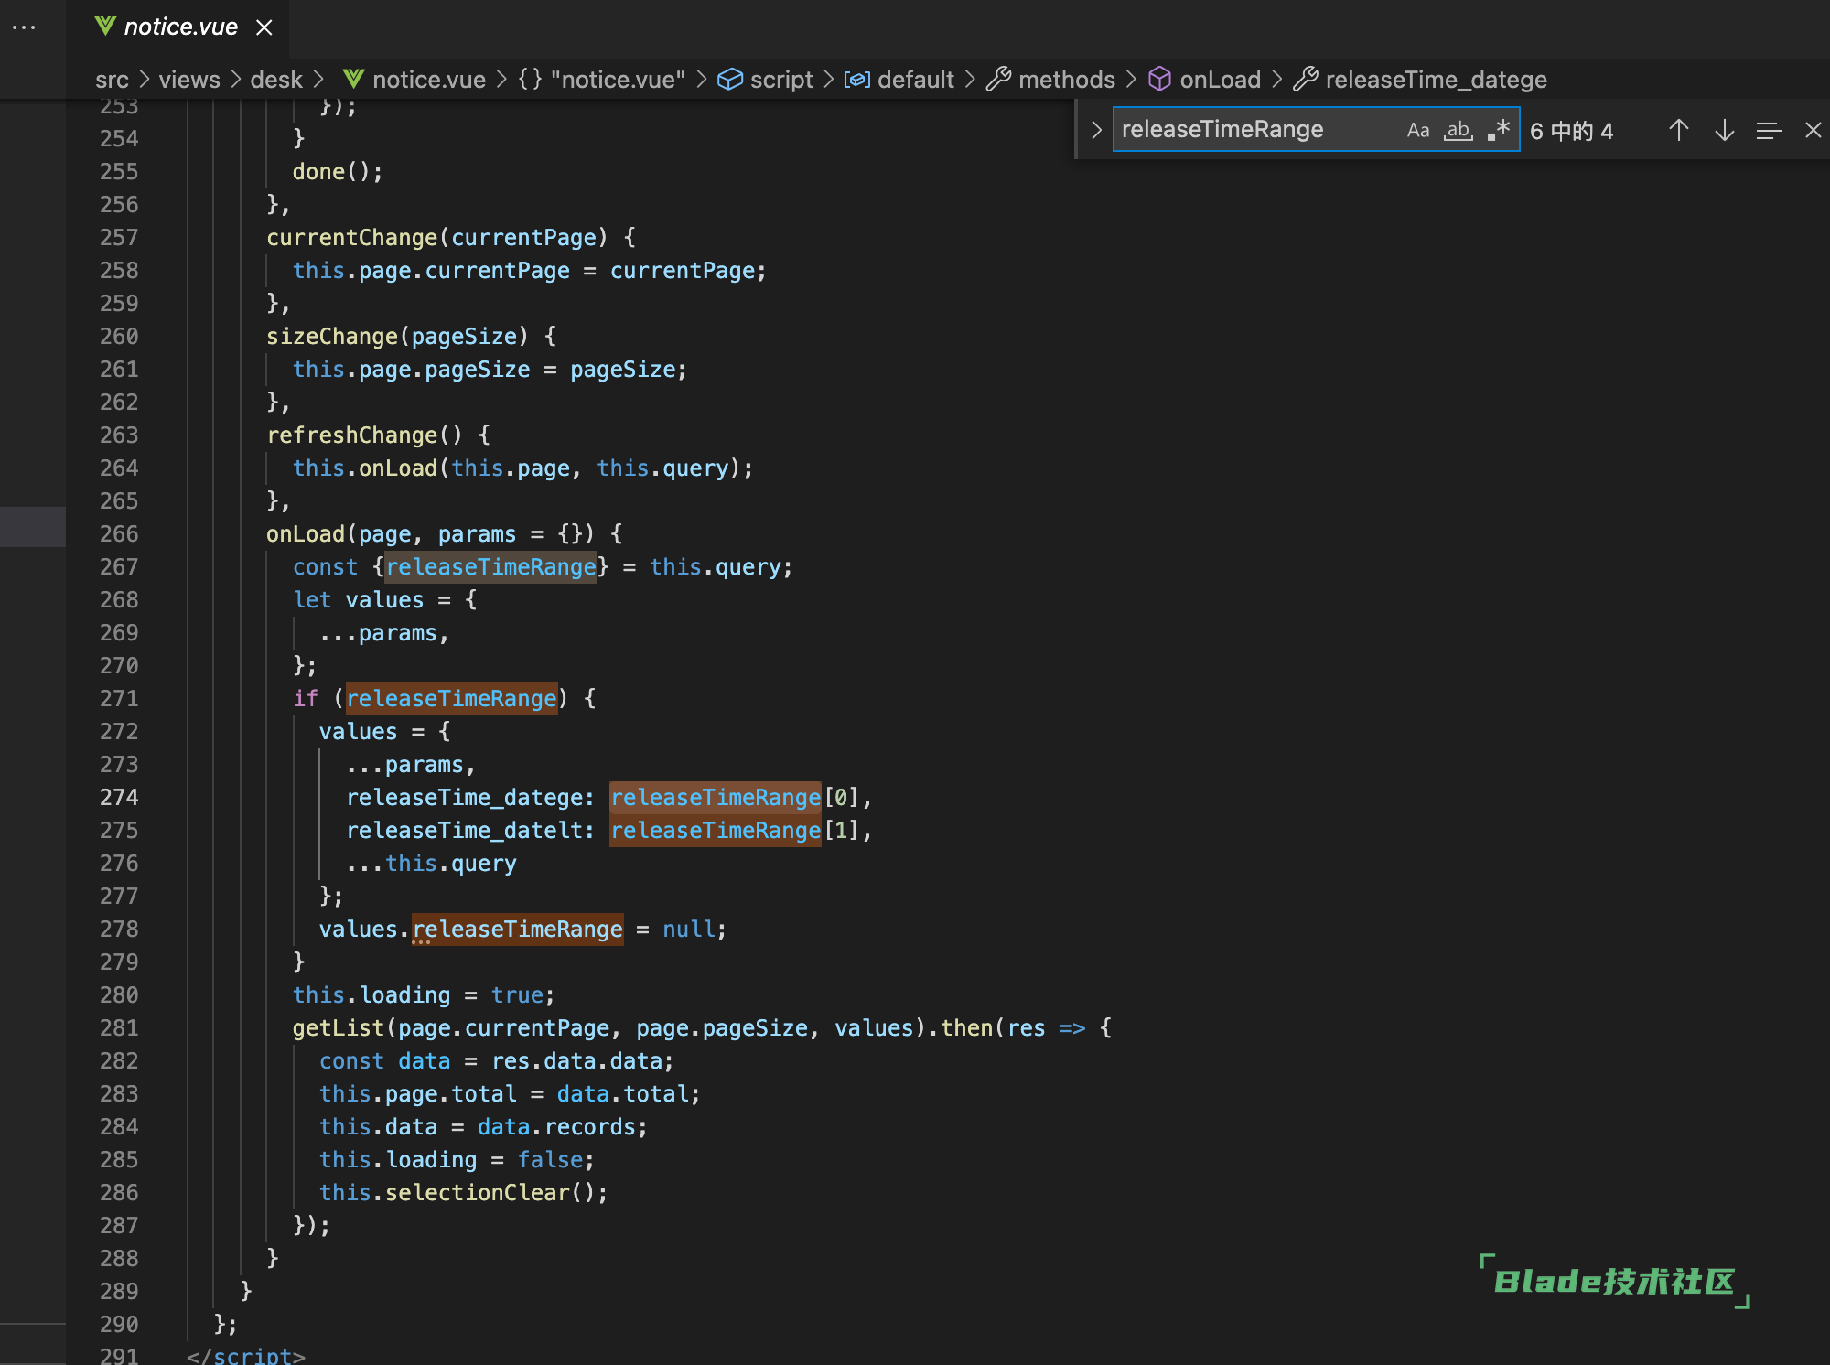
Task: Toggle Match Case in find widget
Action: [x=1418, y=130]
